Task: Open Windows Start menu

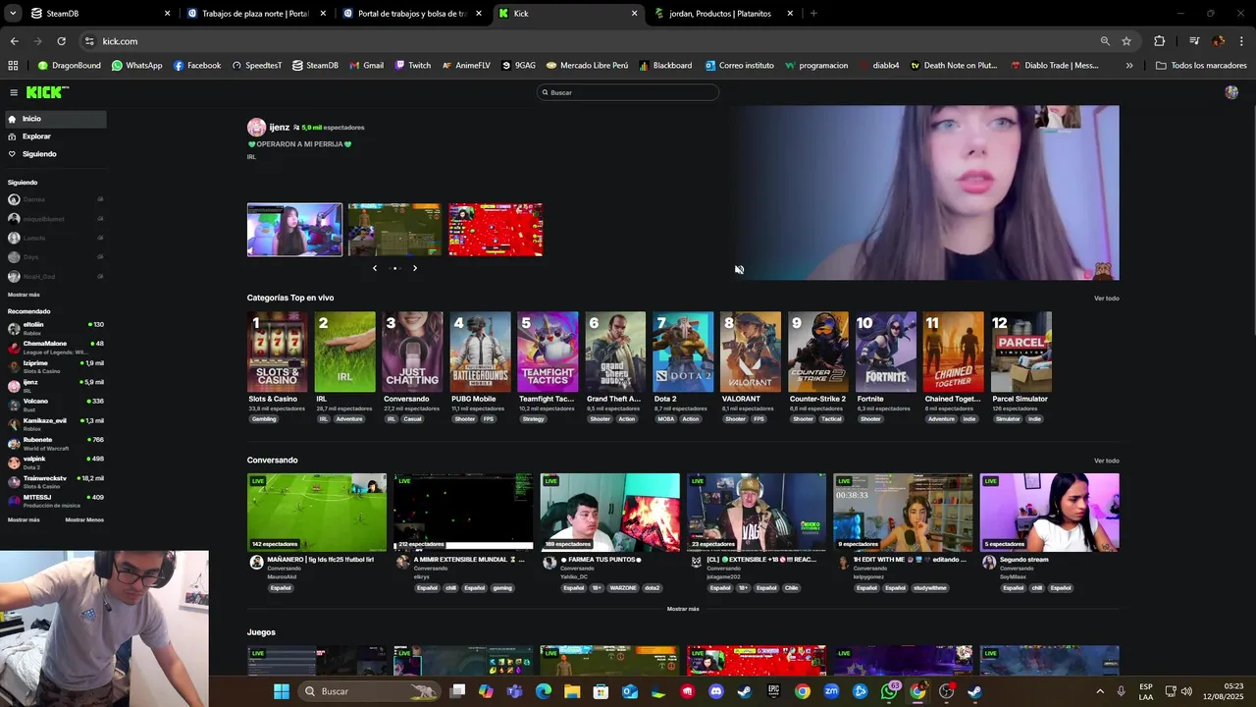Action: click(282, 691)
